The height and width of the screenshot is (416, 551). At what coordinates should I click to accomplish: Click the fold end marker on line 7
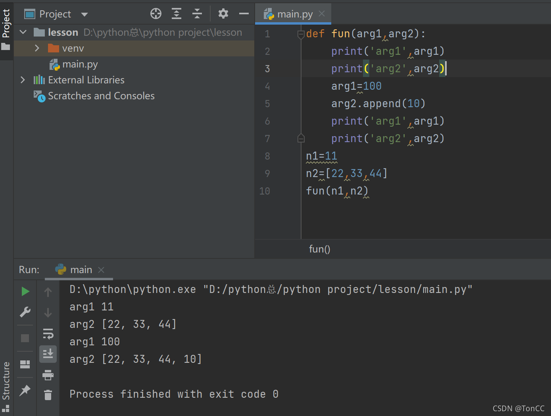click(x=301, y=138)
